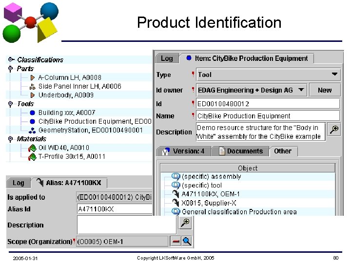351x263 pixels.
Task: Select CityBike Production Equipment tree row
Action: point(95,121)
